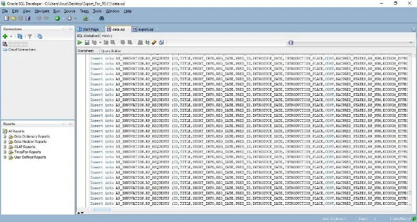Switch to the History tab
This screenshot has width=417, height=222.
pyautogui.click(x=107, y=35)
